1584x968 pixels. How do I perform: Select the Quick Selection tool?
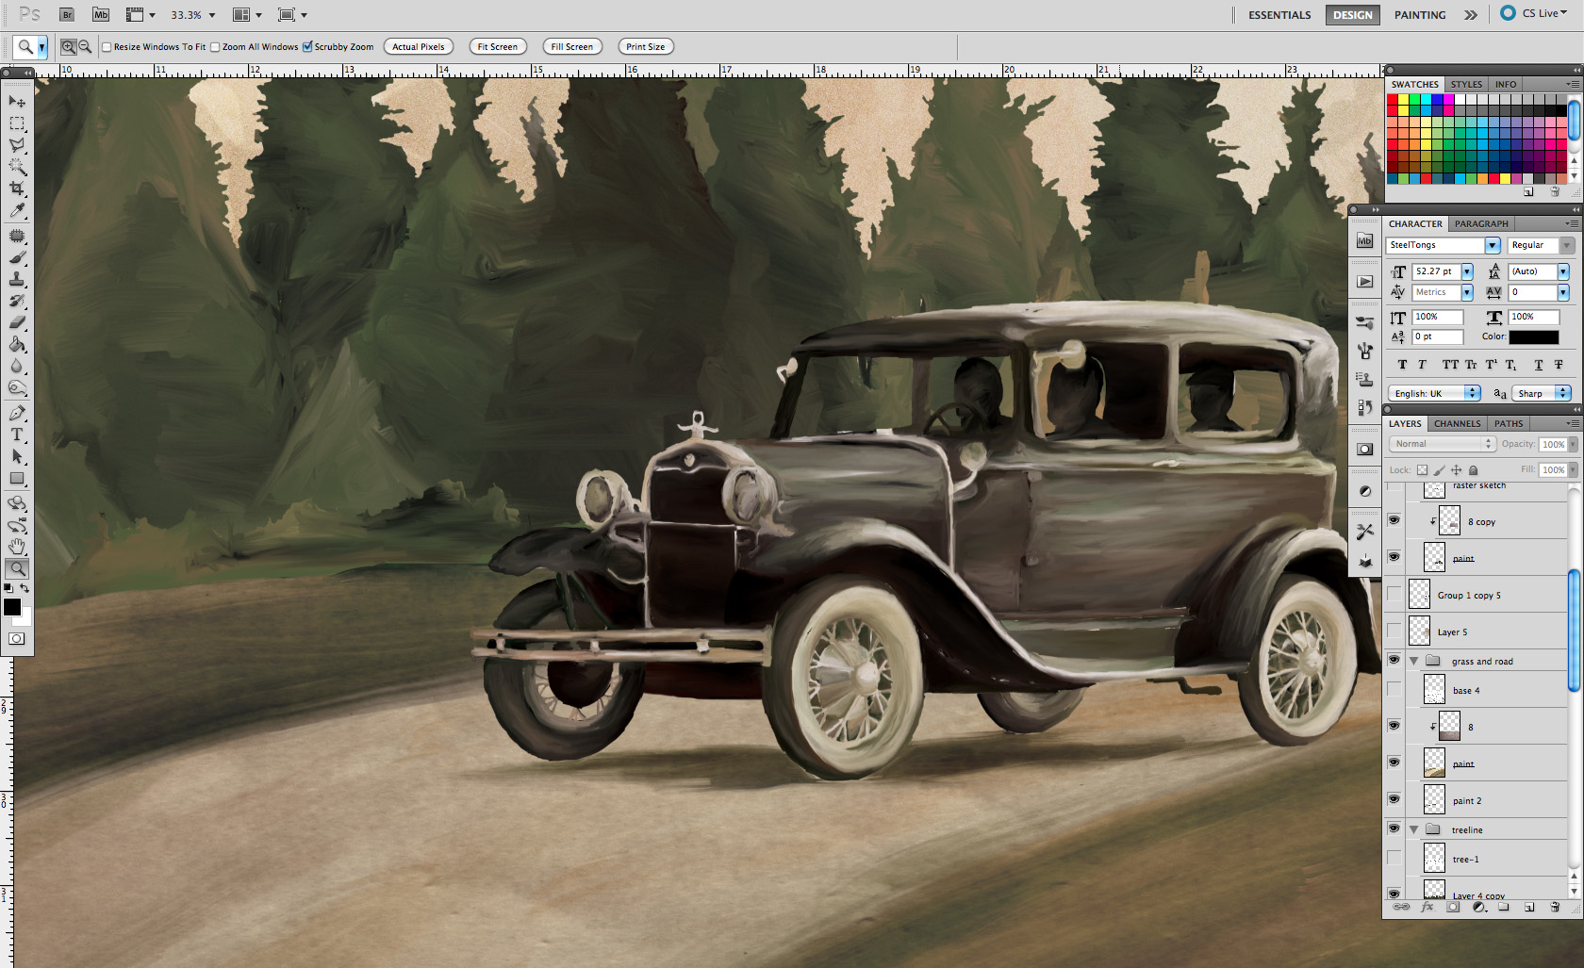point(17,167)
